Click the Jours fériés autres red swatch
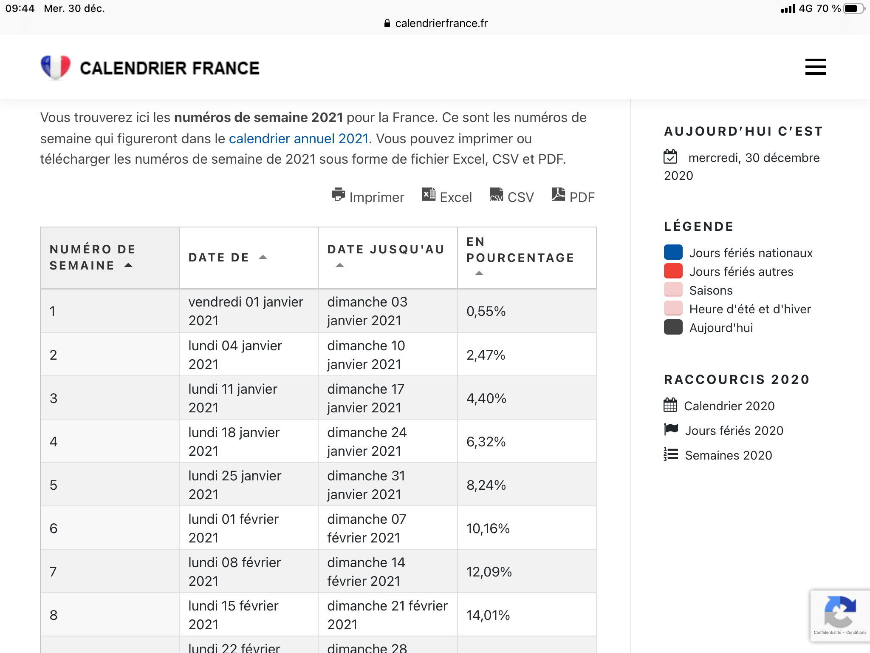Image resolution: width=870 pixels, height=653 pixels. [673, 271]
